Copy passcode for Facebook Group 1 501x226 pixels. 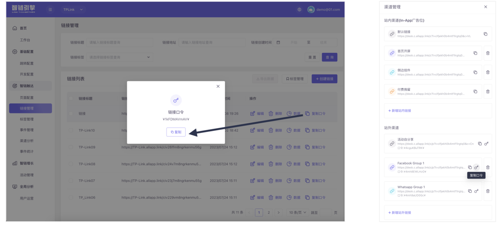476,167
